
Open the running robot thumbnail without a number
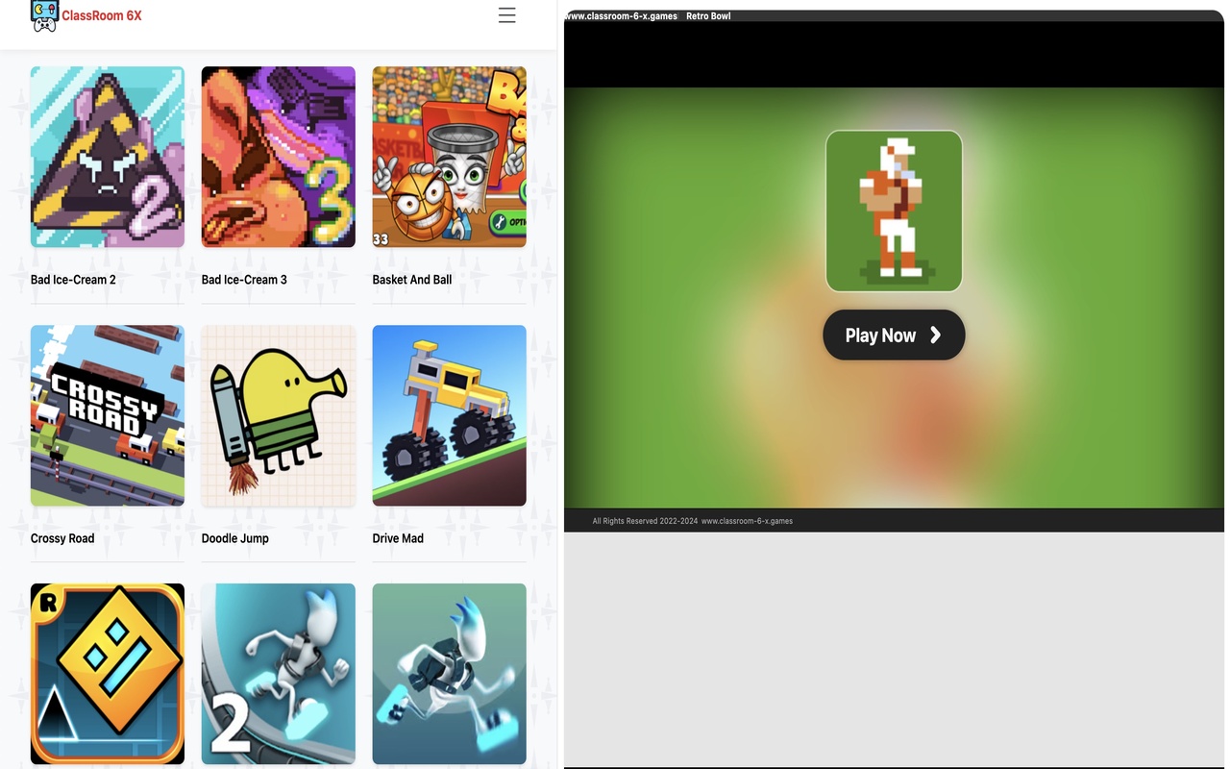tap(450, 674)
